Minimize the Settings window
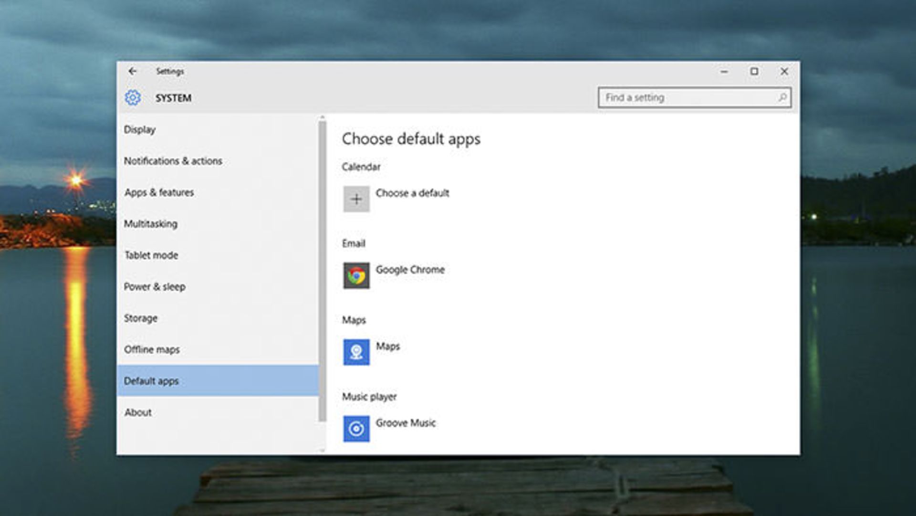The image size is (916, 516). click(x=724, y=71)
